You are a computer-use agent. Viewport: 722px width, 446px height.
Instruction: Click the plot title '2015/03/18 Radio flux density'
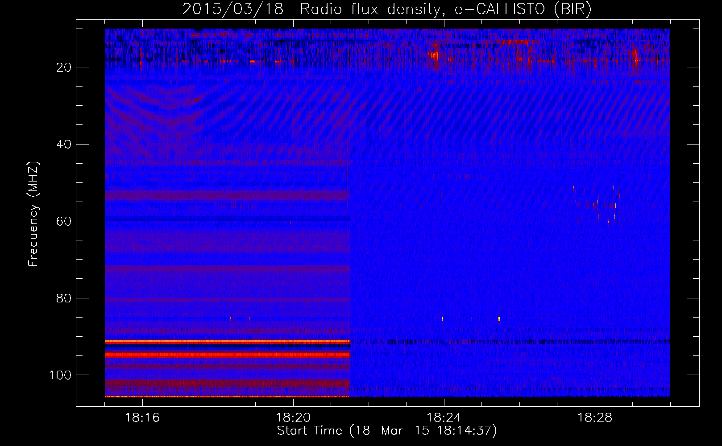pyautogui.click(x=387, y=9)
